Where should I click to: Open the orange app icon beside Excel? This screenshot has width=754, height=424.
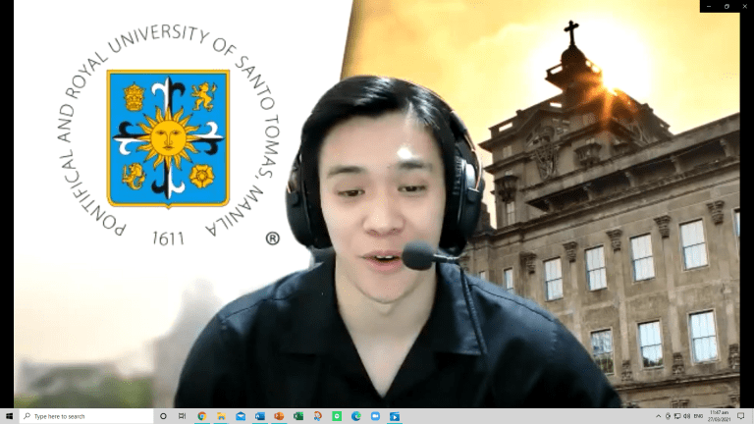click(x=317, y=416)
